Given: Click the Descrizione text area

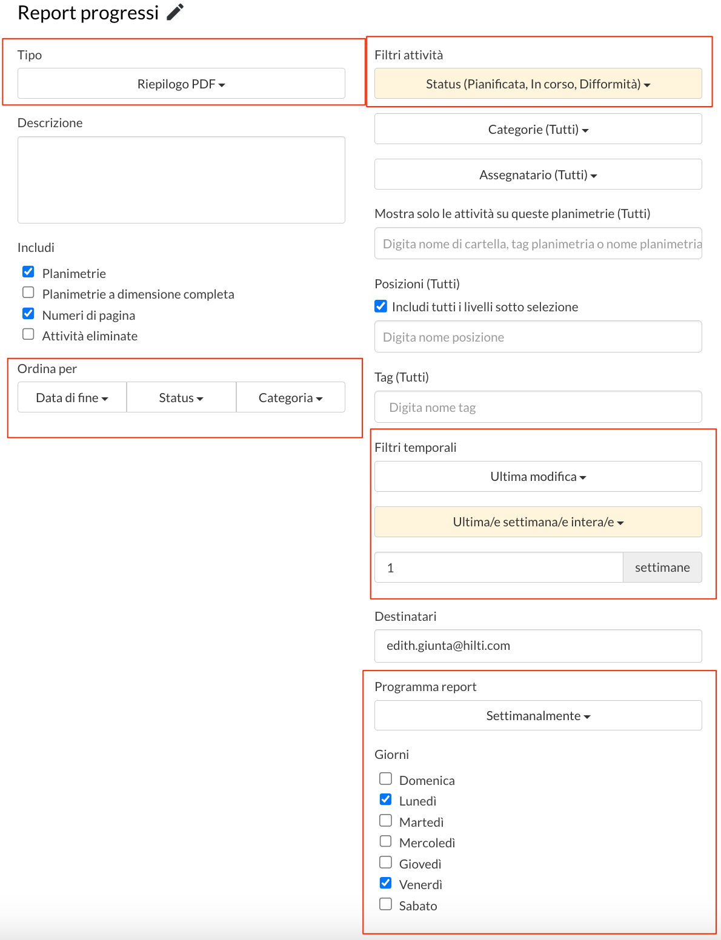Looking at the screenshot, I should pyautogui.click(x=181, y=180).
